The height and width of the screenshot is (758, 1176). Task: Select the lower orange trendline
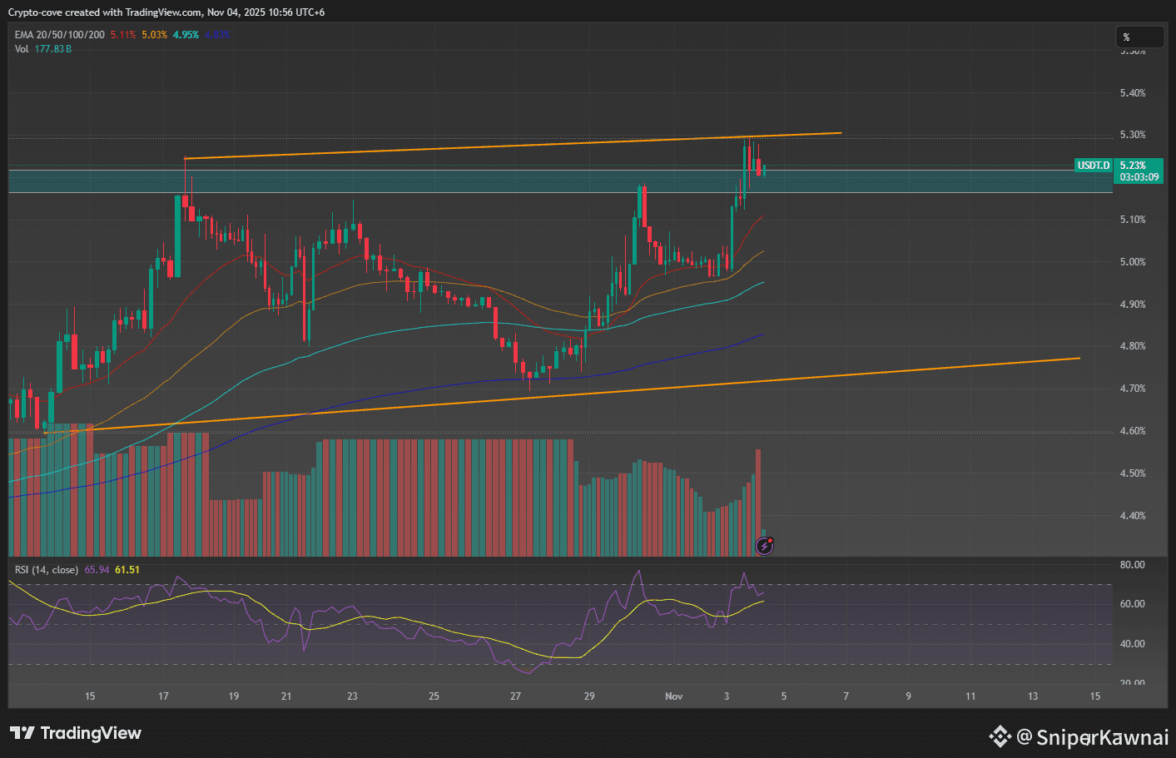pyautogui.click(x=583, y=390)
